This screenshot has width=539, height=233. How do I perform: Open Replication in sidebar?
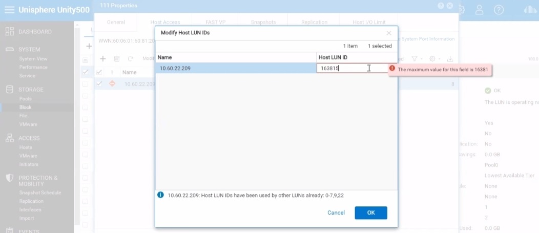click(31, 201)
